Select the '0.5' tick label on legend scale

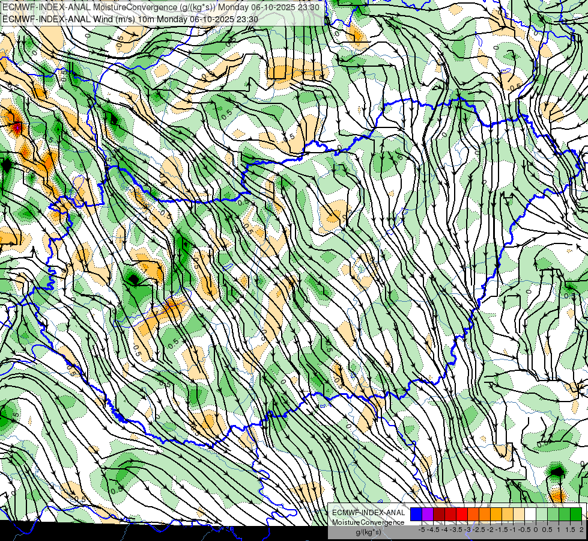pyautogui.click(x=547, y=530)
